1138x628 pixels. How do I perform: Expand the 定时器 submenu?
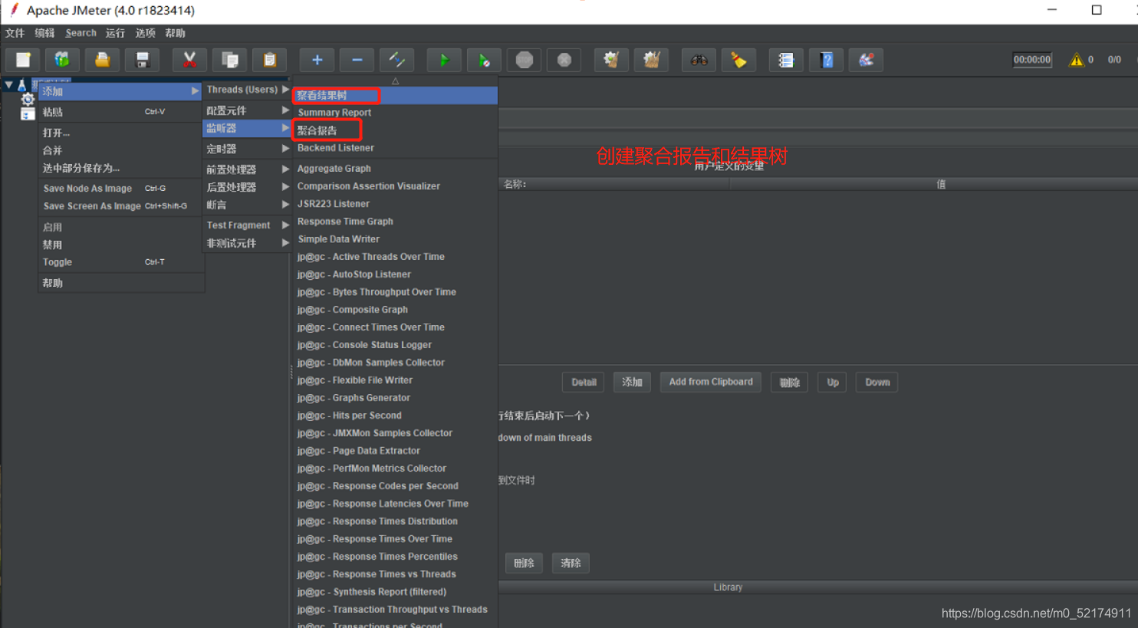(x=248, y=149)
